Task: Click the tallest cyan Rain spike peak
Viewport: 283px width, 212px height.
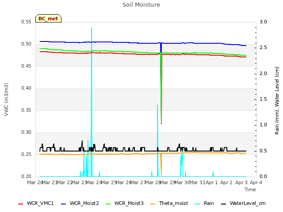Action: [92, 28]
